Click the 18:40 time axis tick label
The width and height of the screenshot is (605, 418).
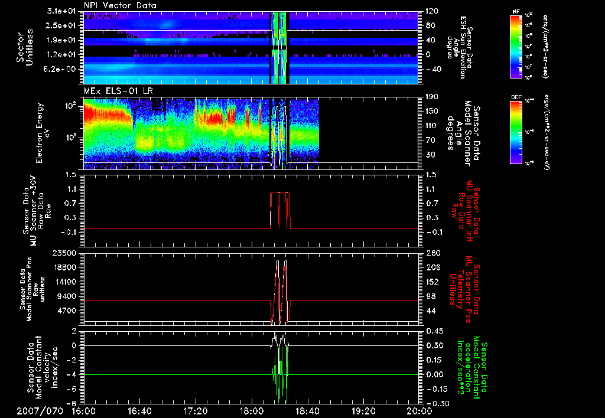(x=307, y=410)
